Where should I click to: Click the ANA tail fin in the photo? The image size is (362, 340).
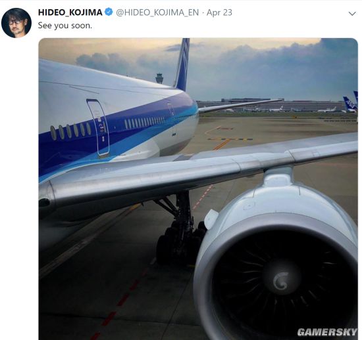[x=182, y=64]
